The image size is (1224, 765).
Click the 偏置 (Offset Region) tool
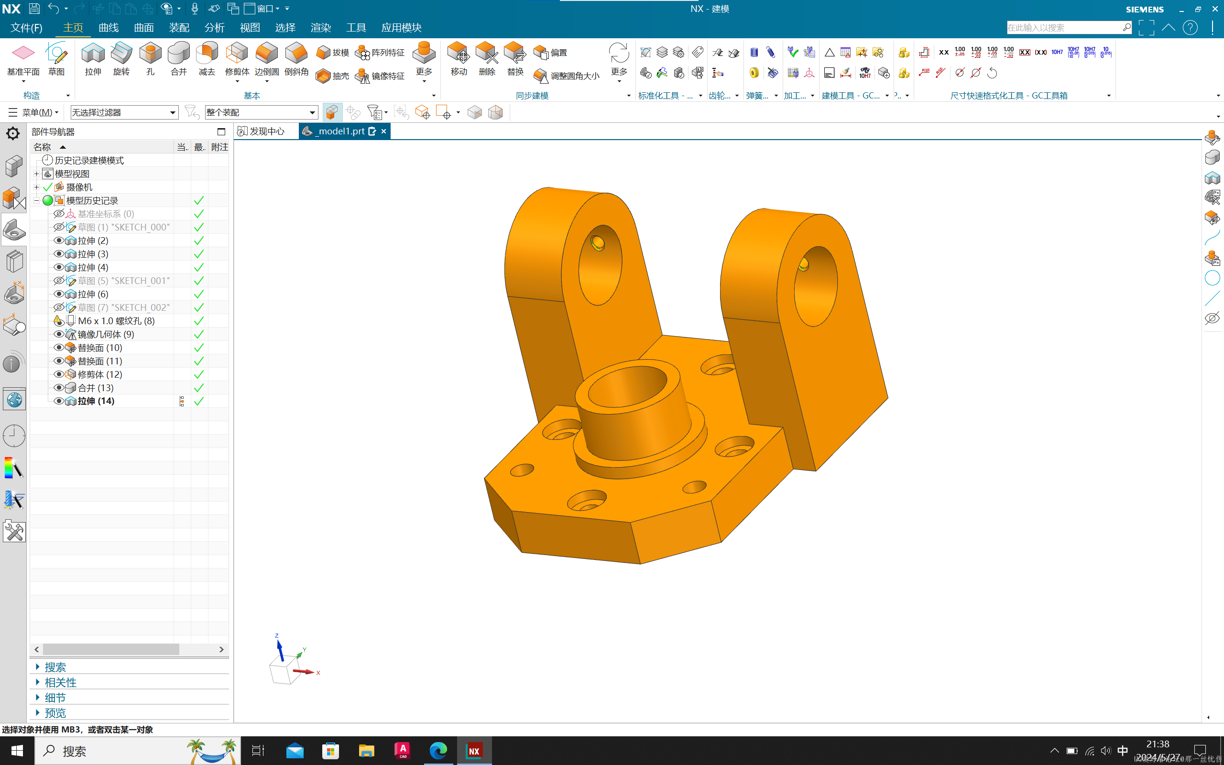tap(551, 53)
